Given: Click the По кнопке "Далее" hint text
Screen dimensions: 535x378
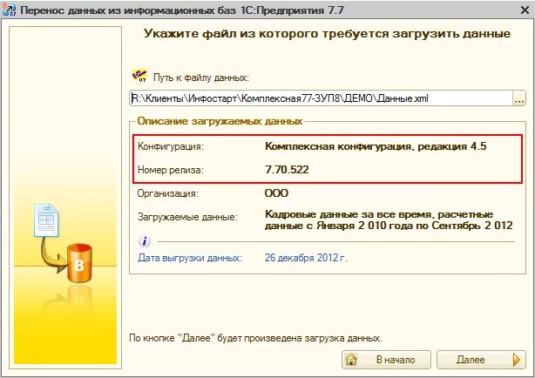Looking at the screenshot, I should 255,338.
